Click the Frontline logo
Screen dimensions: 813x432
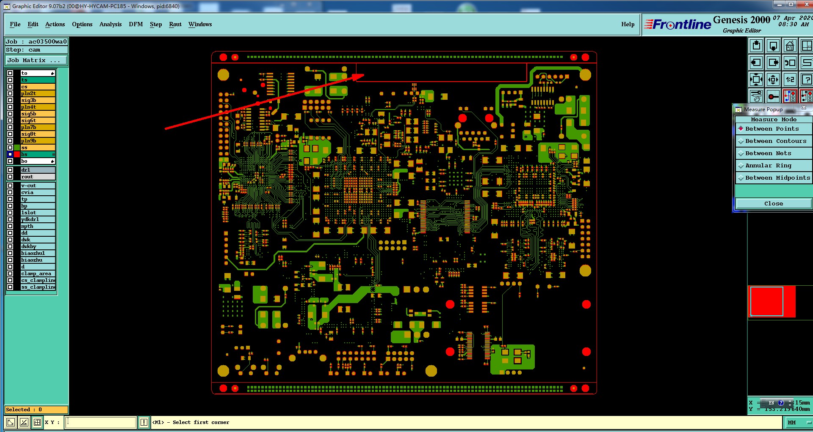click(677, 25)
